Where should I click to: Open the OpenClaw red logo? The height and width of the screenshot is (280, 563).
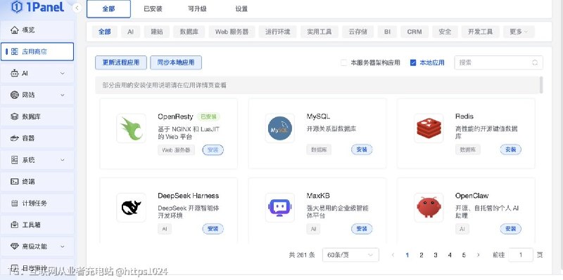(x=429, y=207)
